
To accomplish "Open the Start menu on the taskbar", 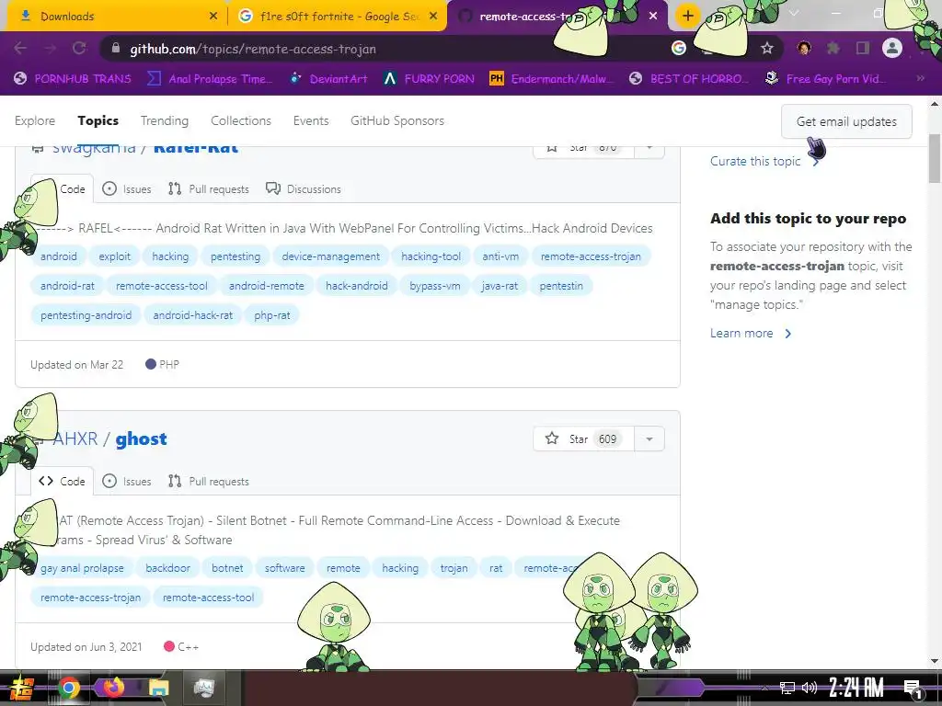I will tap(22, 688).
